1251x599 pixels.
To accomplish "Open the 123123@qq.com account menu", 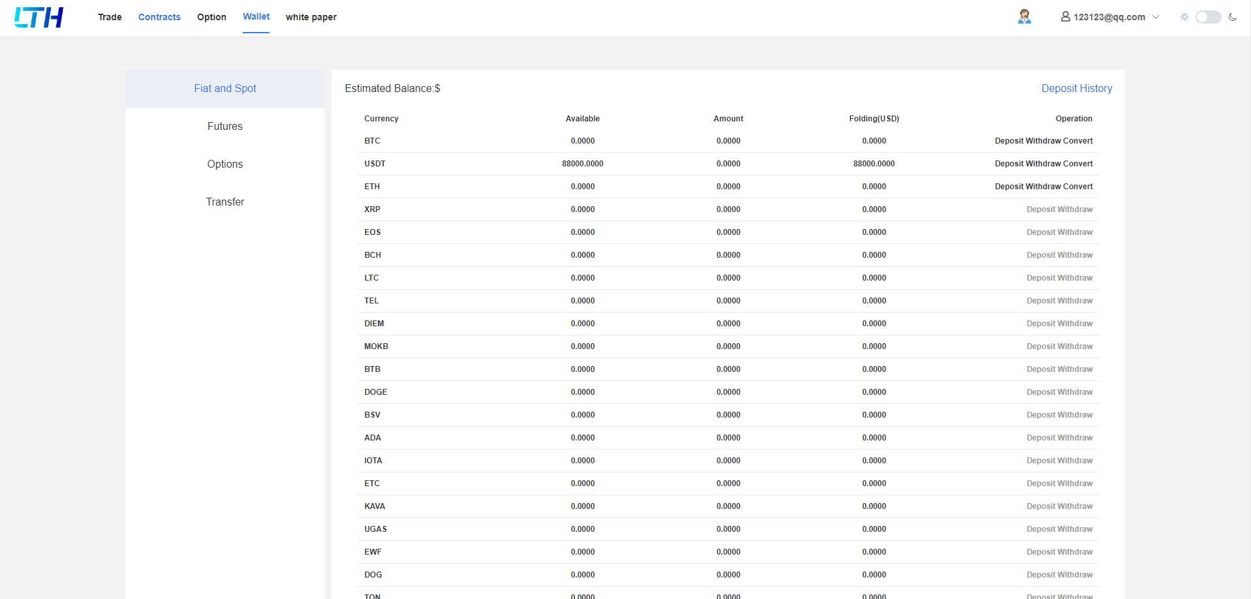I will pyautogui.click(x=1109, y=17).
